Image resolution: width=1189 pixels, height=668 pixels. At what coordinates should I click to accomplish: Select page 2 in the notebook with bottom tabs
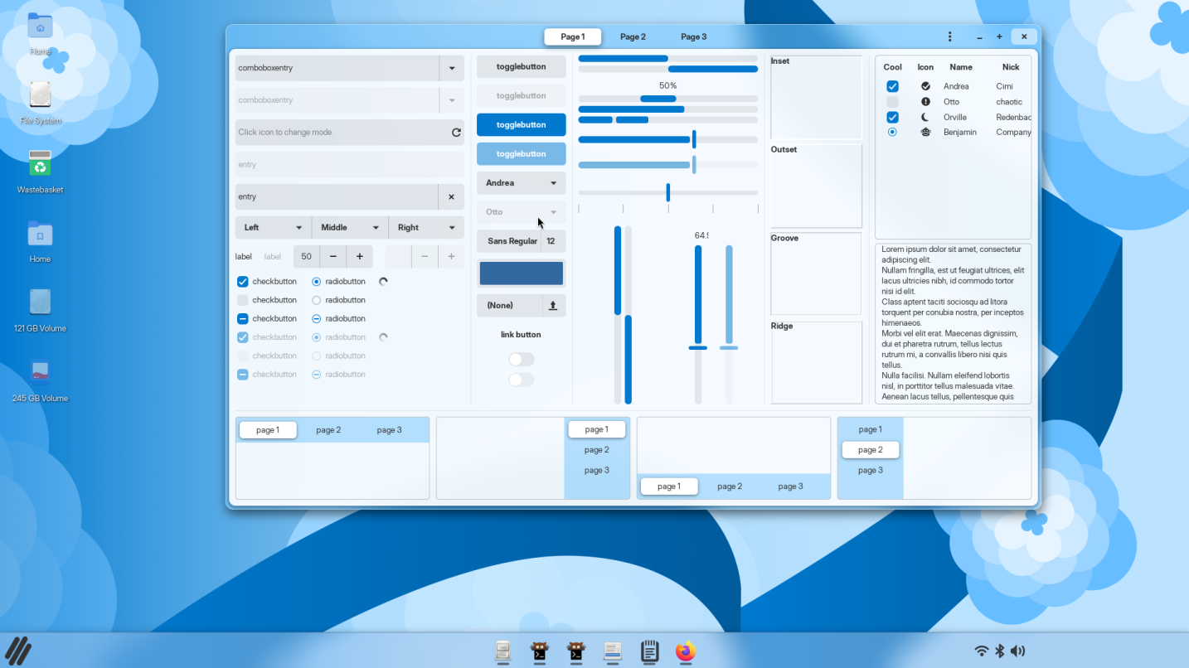pyautogui.click(x=730, y=486)
